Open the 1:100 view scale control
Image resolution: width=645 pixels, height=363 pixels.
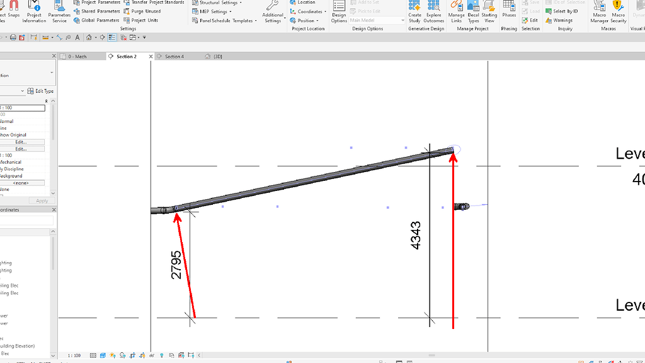[73, 355]
